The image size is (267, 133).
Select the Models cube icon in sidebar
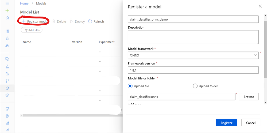click(x=7, y=88)
